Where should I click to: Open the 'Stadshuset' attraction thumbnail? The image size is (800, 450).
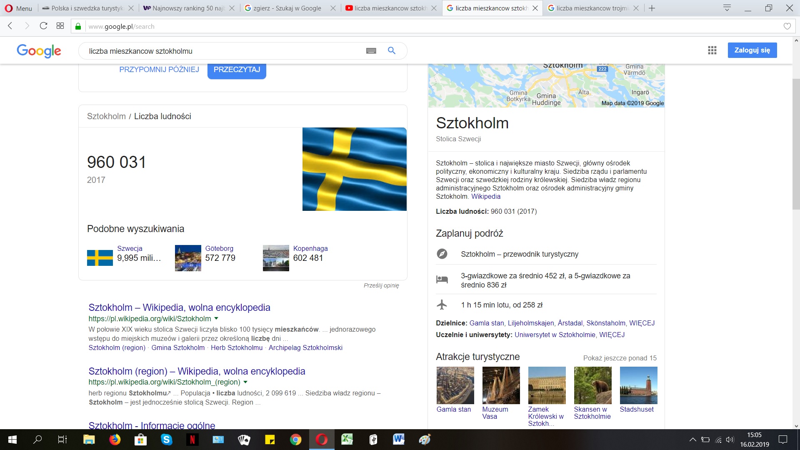[639, 385]
